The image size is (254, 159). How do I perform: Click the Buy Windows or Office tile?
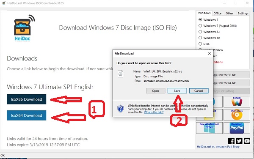click(x=209, y=128)
